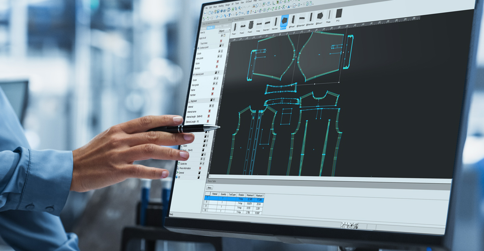484x251 pixels.
Task: Click the scissors Cut icon in toolbar
Action: tap(254, 6)
